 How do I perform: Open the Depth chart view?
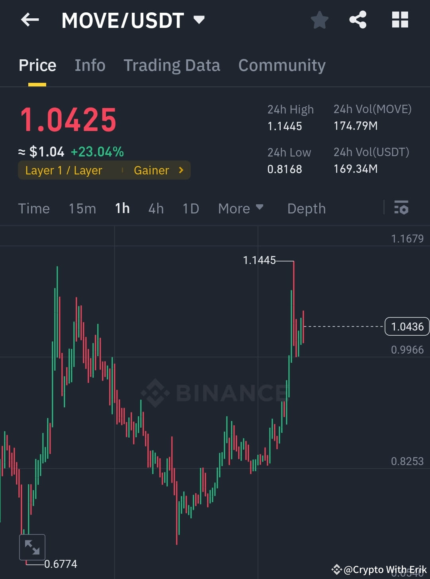[x=306, y=208]
